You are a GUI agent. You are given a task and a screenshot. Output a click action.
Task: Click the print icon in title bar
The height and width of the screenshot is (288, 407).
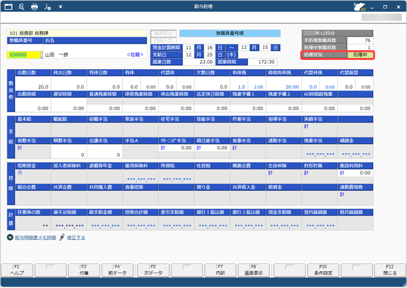coord(35,8)
